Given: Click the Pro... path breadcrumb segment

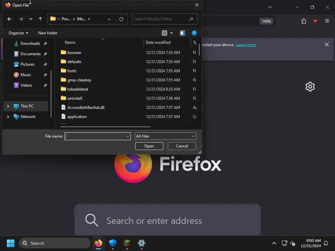Looking at the screenshot, I should pyautogui.click(x=66, y=19).
